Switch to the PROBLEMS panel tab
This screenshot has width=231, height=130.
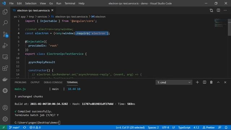click(21, 82)
